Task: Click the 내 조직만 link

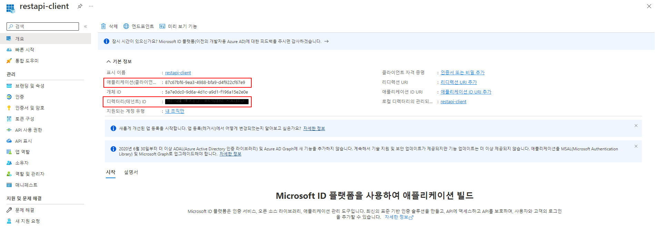Action: coord(175,111)
